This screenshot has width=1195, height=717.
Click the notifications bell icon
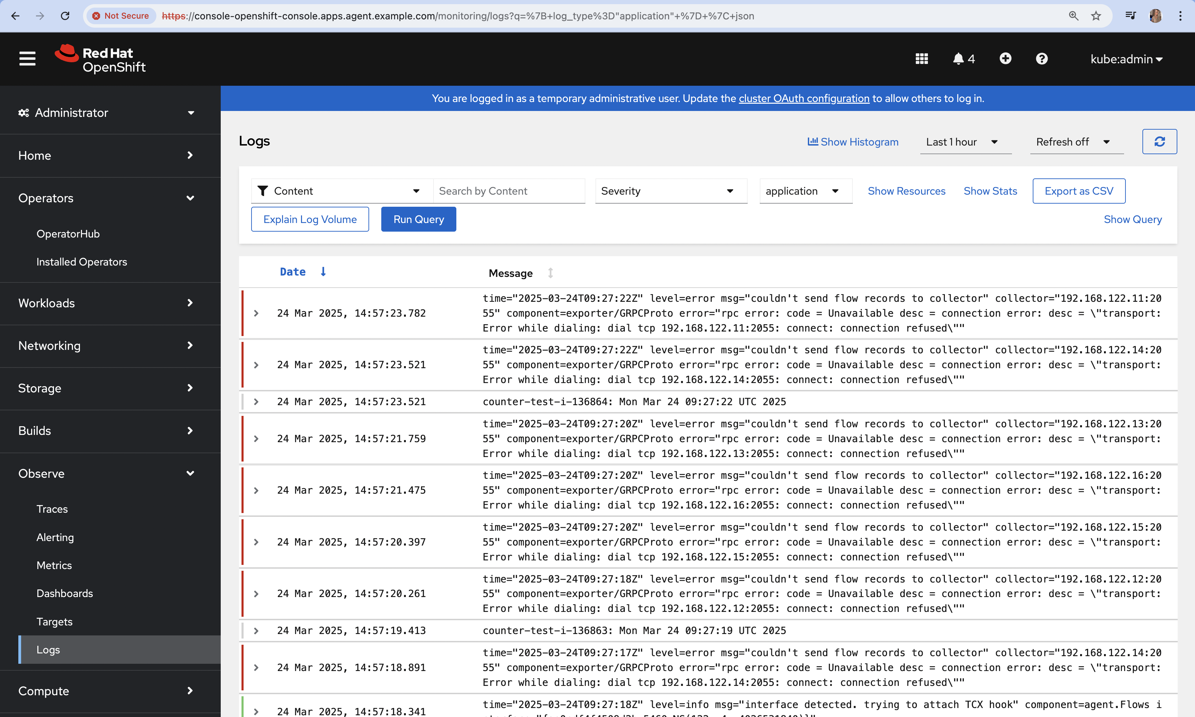pos(958,58)
